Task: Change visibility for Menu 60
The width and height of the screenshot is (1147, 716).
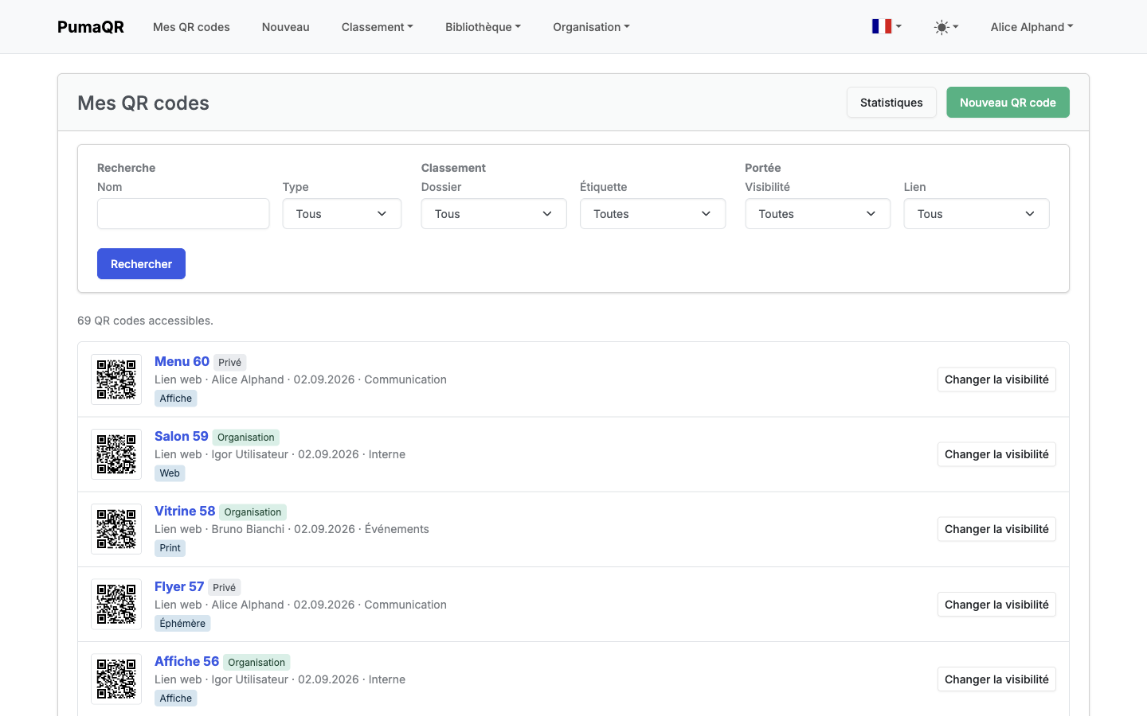Action: coord(996,379)
